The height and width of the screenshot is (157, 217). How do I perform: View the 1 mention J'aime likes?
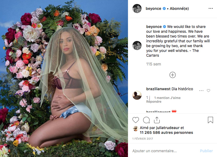[x=167, y=98]
